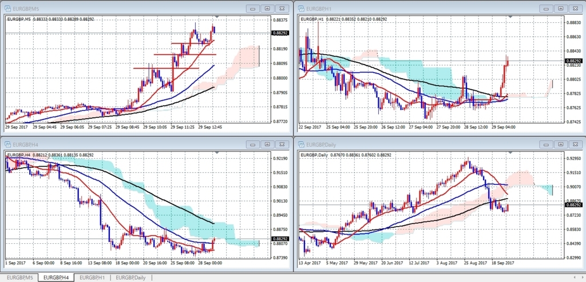Open the EURGBP,H1 bottom tab
This screenshot has width=586, height=282.
pos(92,277)
